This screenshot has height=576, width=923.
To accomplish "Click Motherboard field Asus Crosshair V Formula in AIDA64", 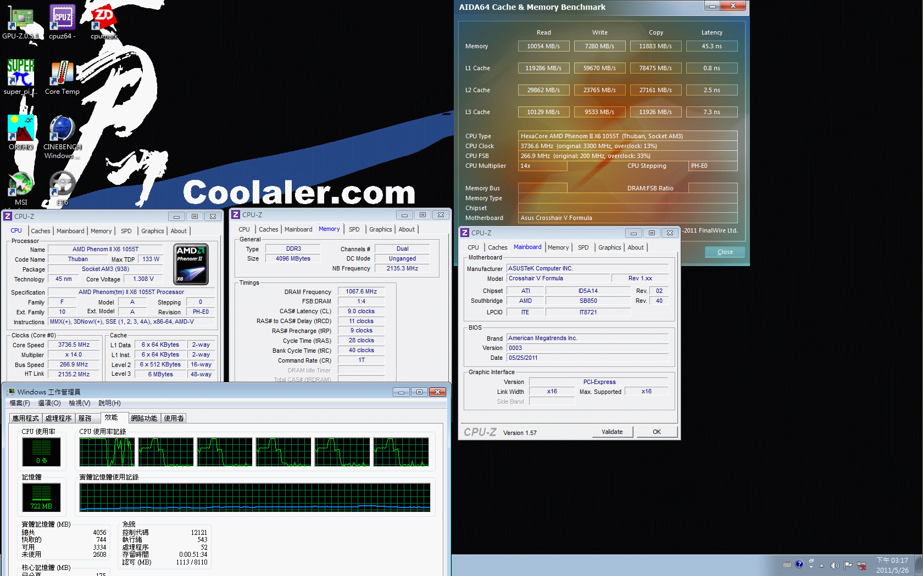I will click(x=628, y=218).
